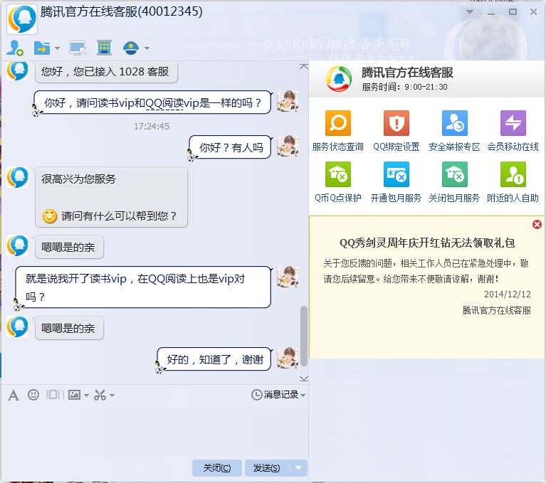
Task: Close the yellow notice panel with red X
Action: [x=537, y=225]
